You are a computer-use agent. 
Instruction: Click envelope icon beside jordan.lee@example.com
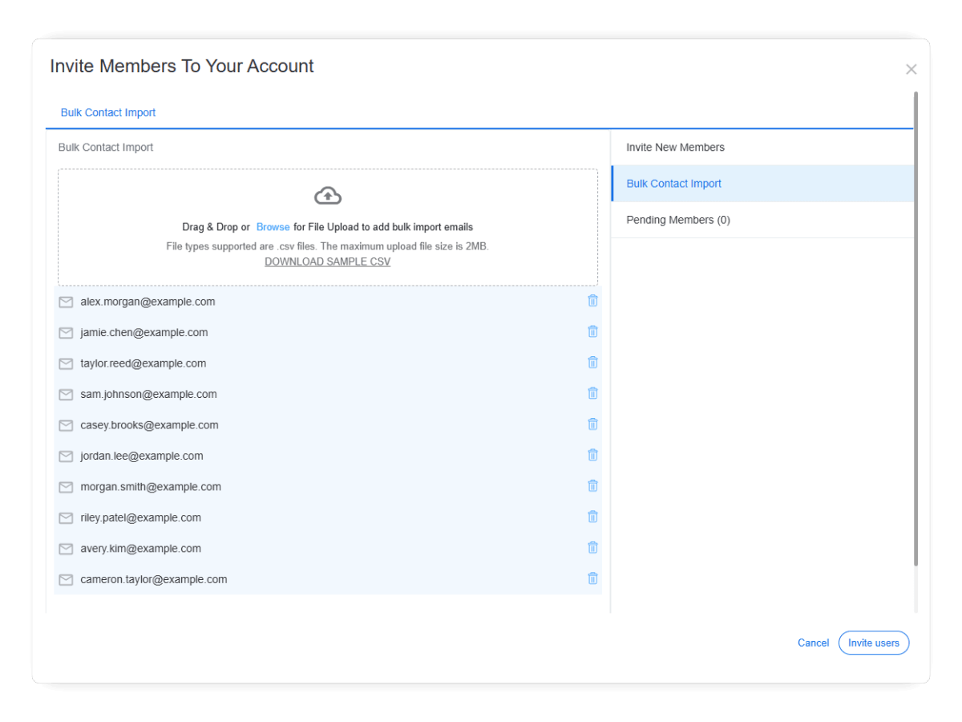click(x=66, y=456)
